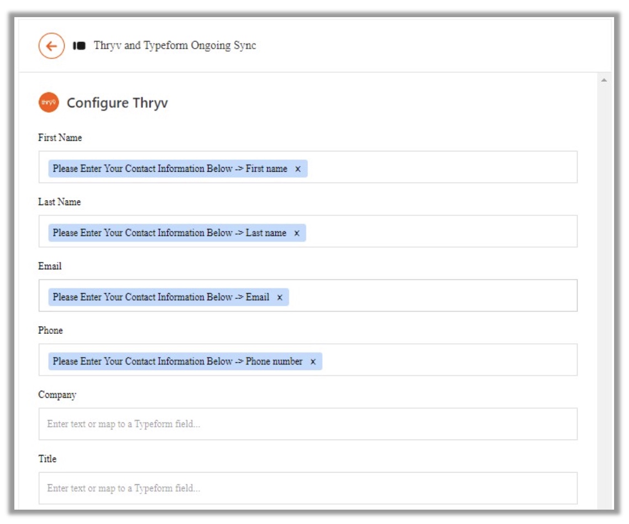The width and height of the screenshot is (629, 524).
Task: Focus the First Name input field
Action: coord(308,167)
